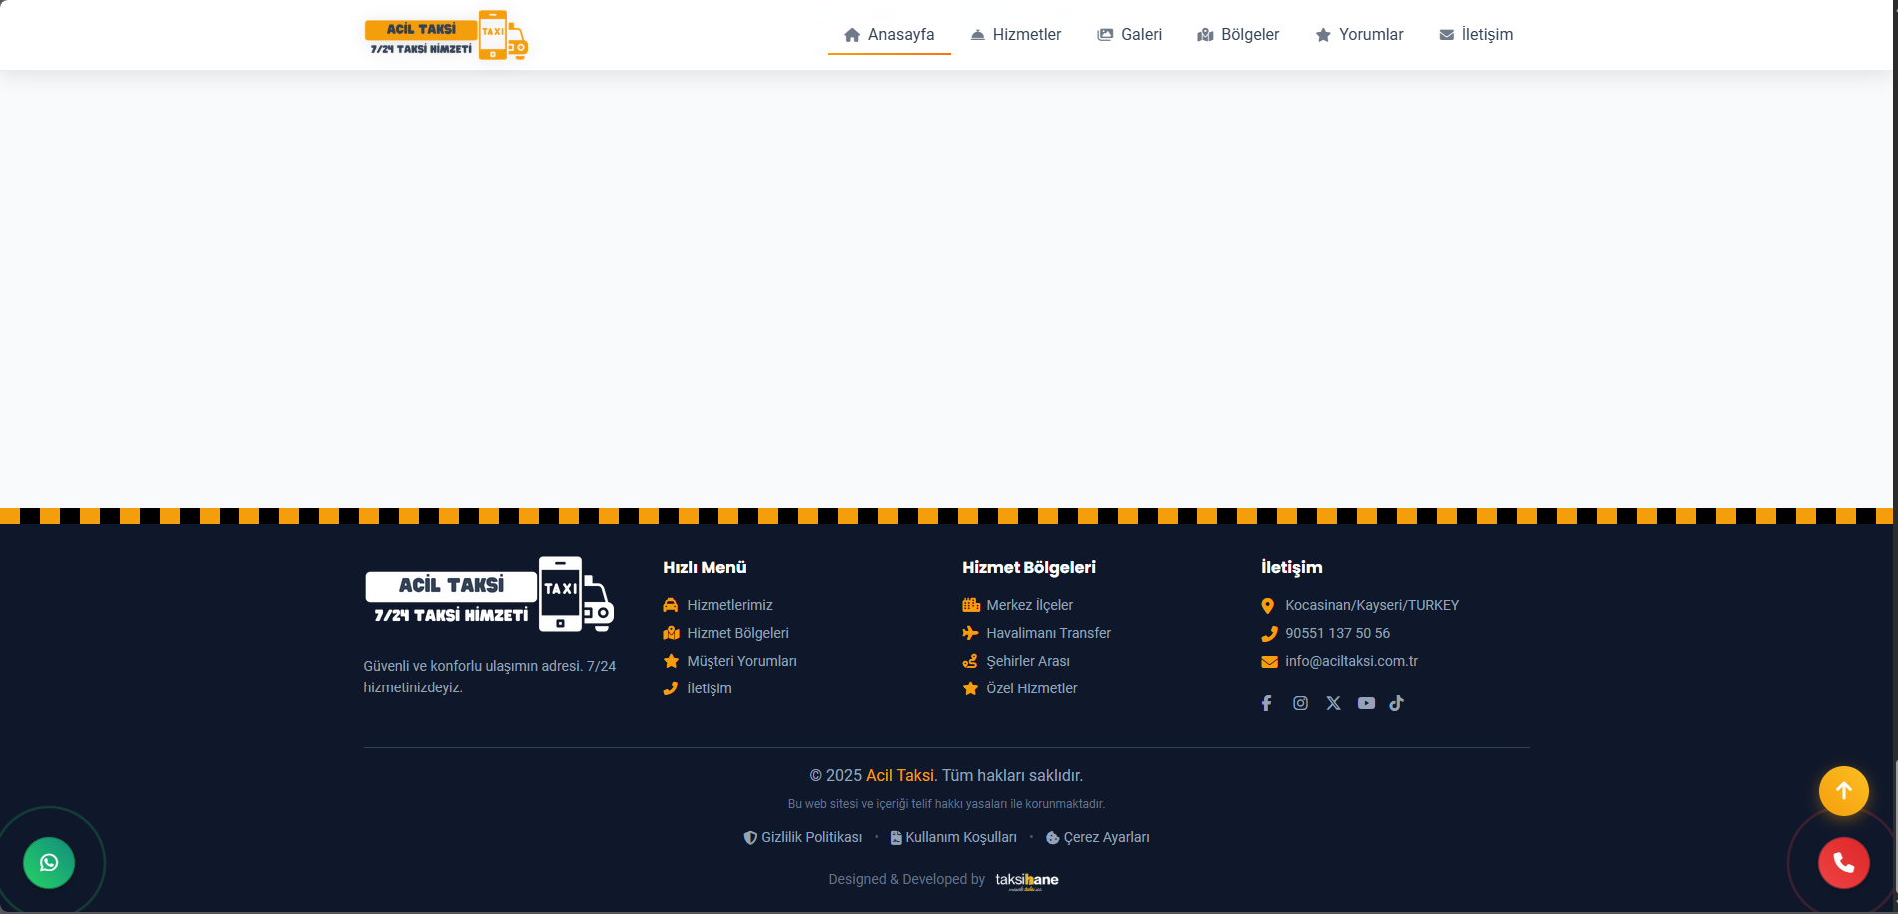Open Gizlilik Politikası link
Viewport: 1898px width, 914px height.
point(810,837)
